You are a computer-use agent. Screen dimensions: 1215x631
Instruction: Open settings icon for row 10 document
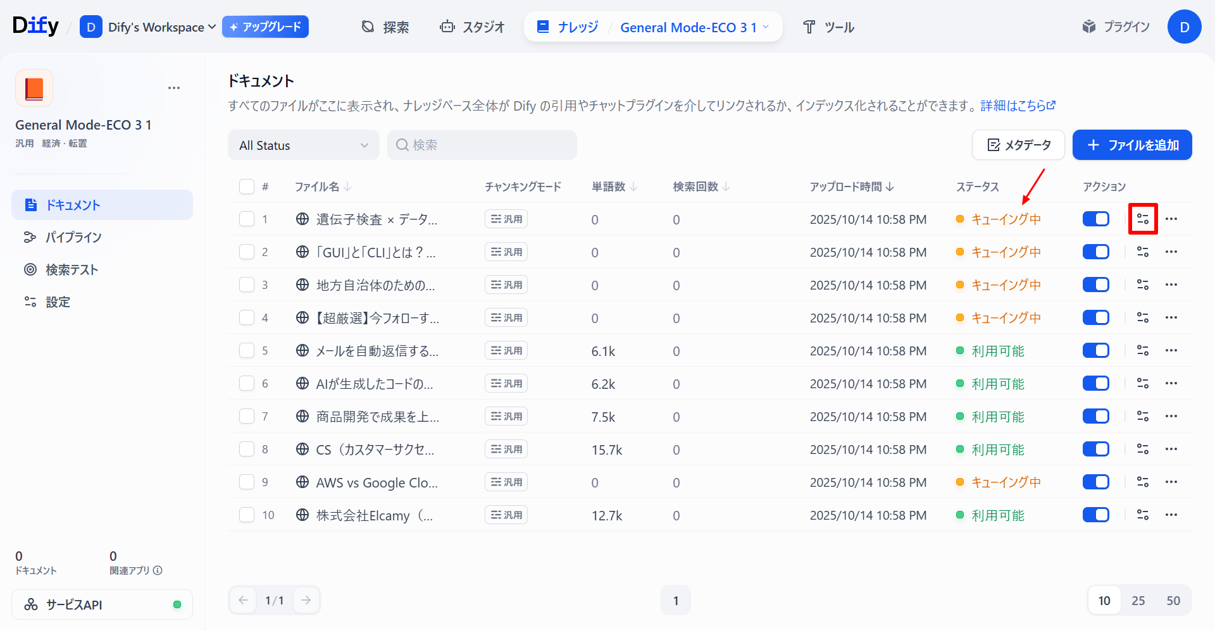point(1142,515)
